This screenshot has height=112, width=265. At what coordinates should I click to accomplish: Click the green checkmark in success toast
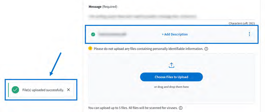(16, 90)
